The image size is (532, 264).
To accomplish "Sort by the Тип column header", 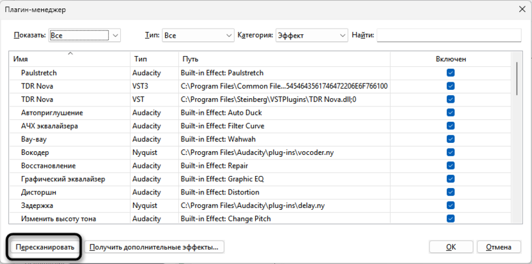I will [154, 59].
